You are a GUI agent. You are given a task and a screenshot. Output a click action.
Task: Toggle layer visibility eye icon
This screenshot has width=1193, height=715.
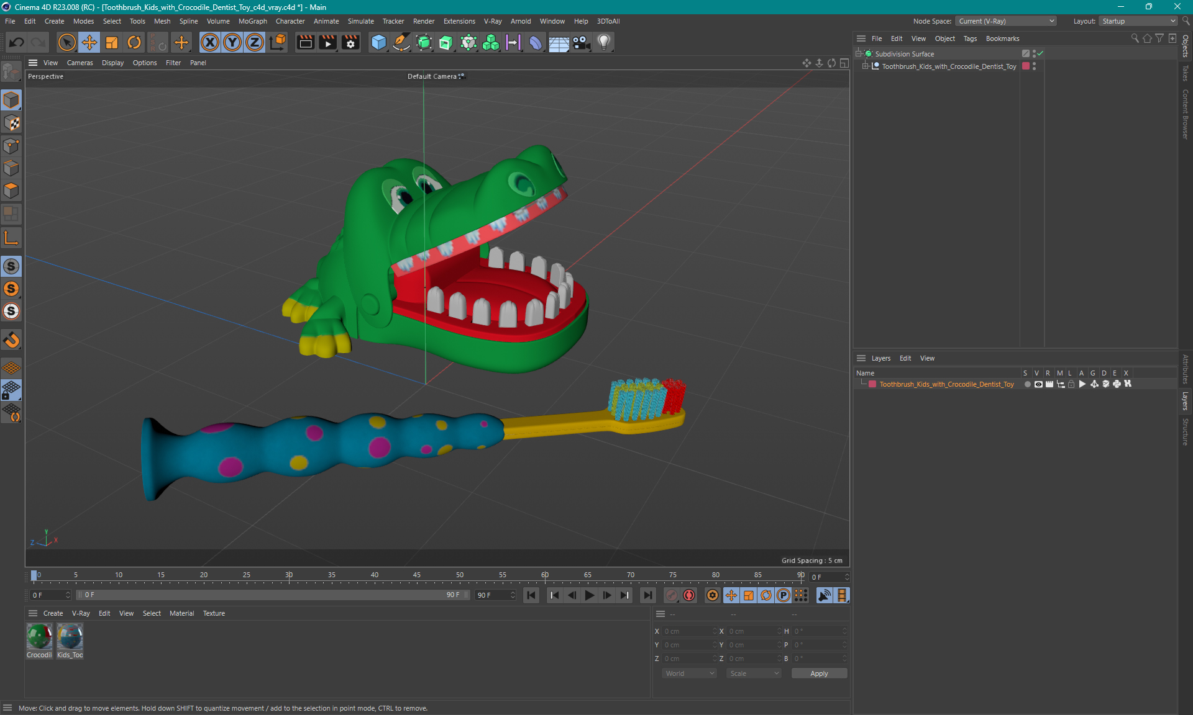[1038, 384]
